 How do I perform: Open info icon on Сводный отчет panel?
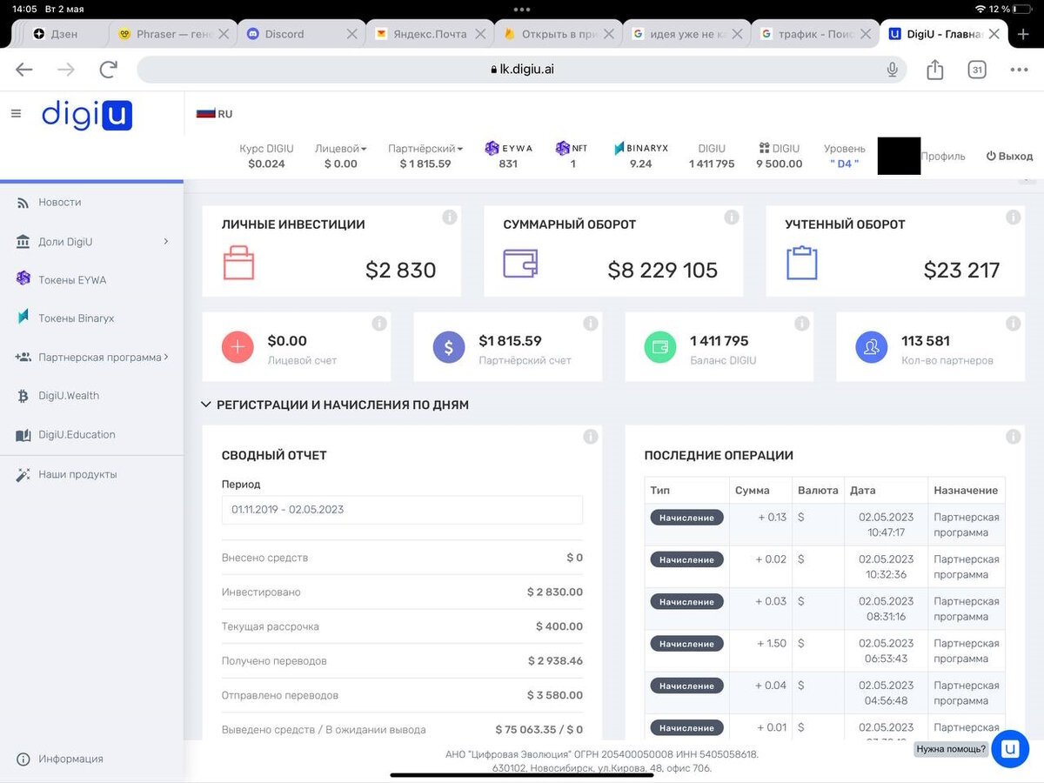tap(591, 437)
